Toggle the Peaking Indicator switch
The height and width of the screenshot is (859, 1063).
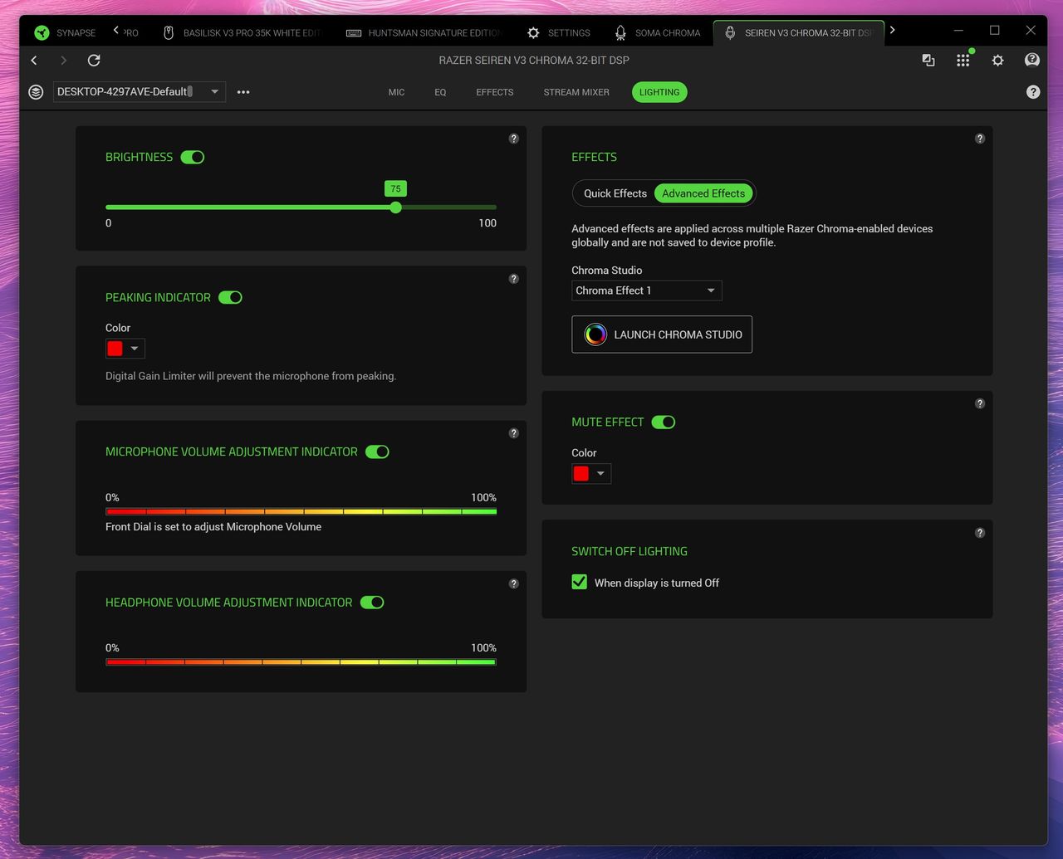(230, 297)
